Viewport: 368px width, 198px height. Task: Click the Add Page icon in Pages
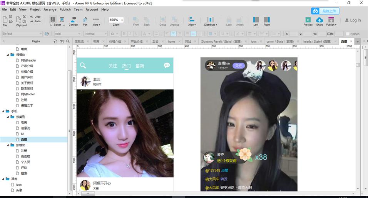[55, 41]
